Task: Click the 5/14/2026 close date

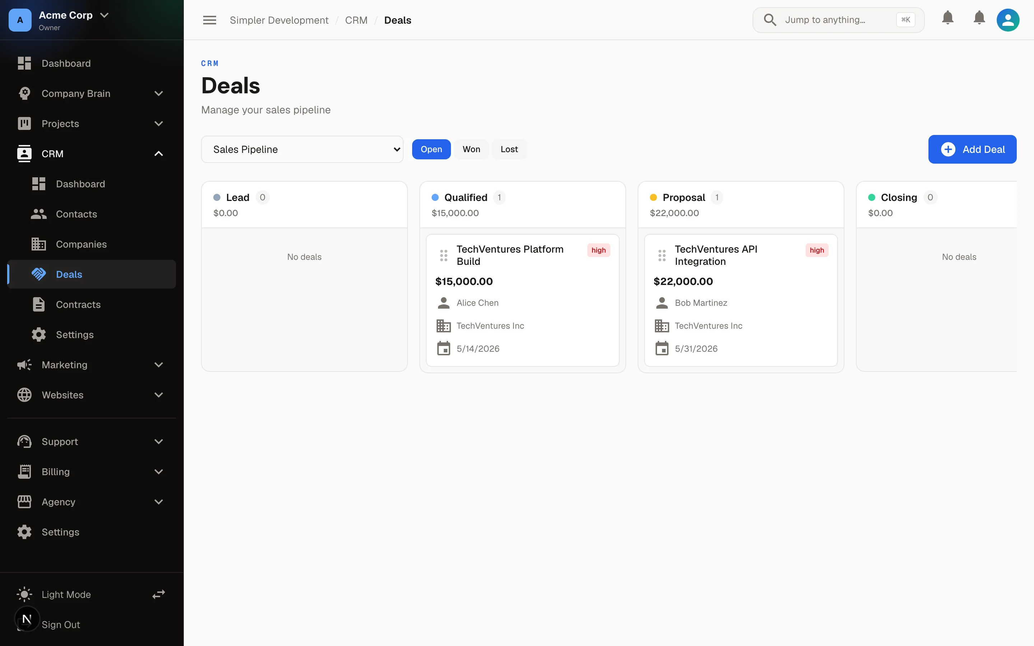Action: click(x=478, y=348)
